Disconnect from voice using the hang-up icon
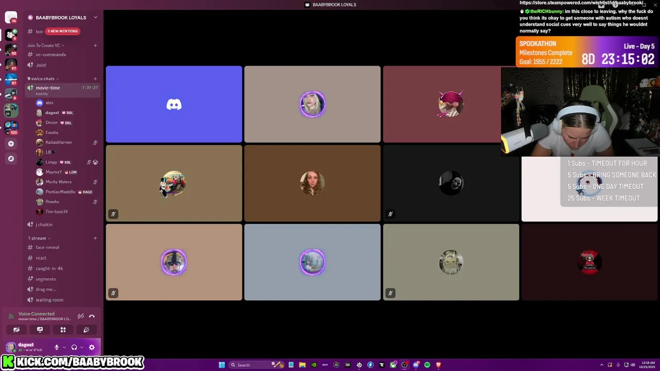Image resolution: width=660 pixels, height=371 pixels. [92, 316]
